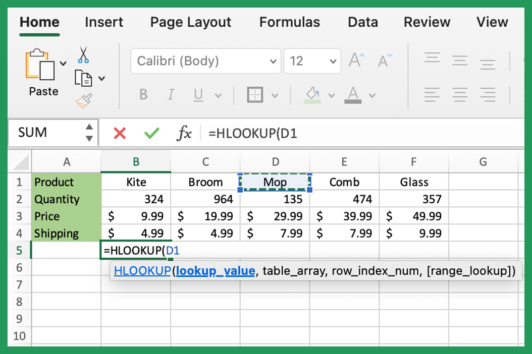Toggle underline formatting
The width and height of the screenshot is (532, 354).
pos(198,95)
